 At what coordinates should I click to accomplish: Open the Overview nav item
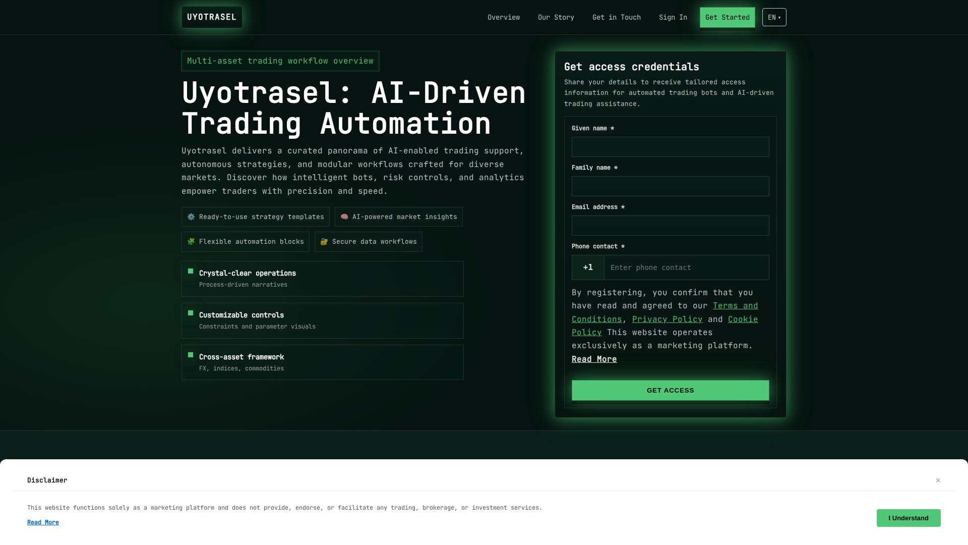503,17
